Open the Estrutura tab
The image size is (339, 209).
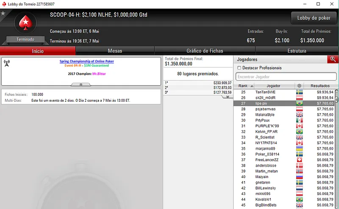coord(297,51)
